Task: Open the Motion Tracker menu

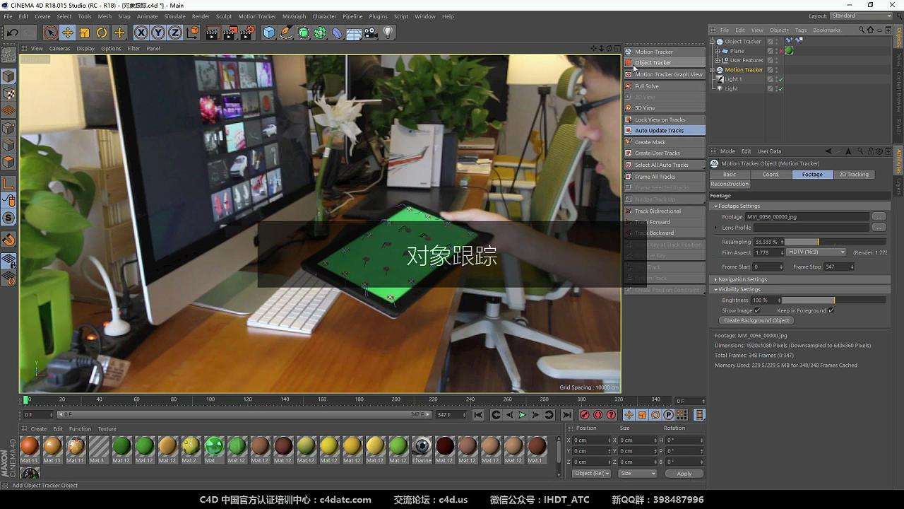Action: tap(257, 16)
